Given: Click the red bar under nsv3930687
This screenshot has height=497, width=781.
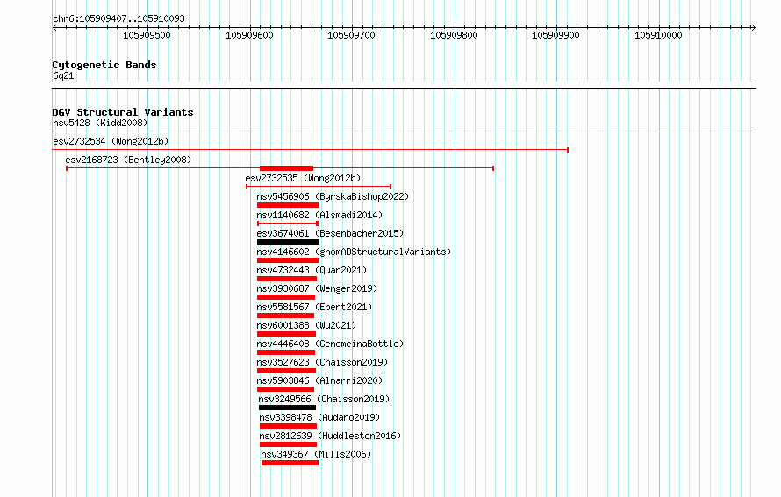Looking at the screenshot, I should pos(286,297).
